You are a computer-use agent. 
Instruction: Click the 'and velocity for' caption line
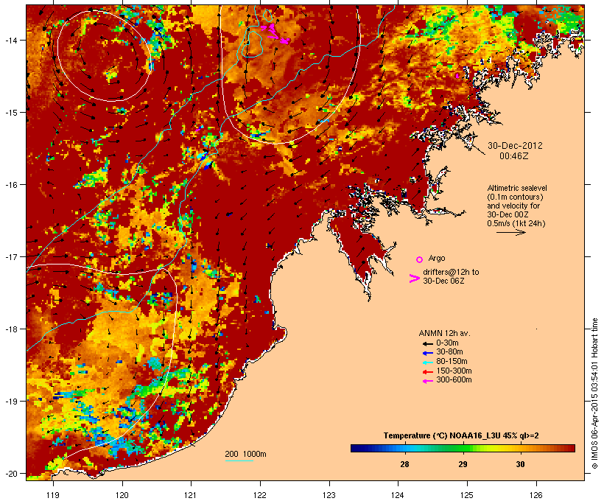click(x=513, y=206)
